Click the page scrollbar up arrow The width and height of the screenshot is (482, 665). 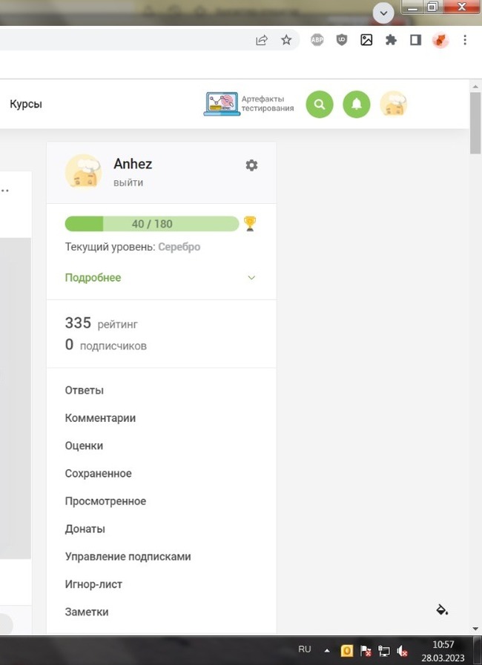click(475, 87)
